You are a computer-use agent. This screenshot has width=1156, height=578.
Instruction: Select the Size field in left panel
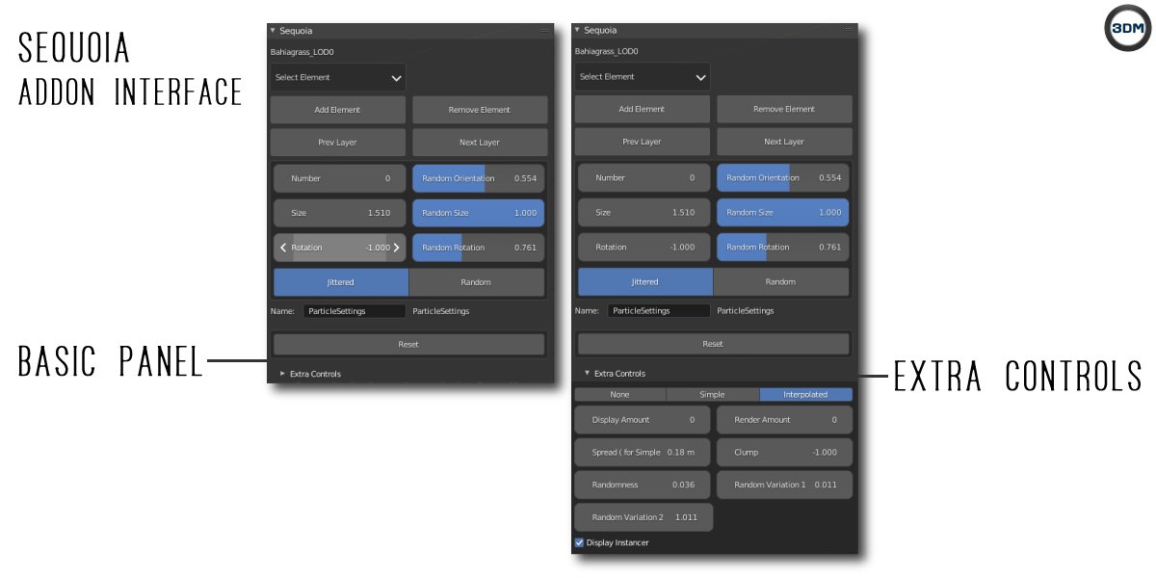click(x=341, y=213)
